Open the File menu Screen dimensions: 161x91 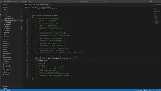2,2
